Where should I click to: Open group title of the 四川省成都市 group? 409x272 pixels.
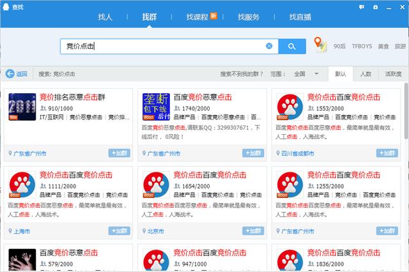[x=344, y=97]
